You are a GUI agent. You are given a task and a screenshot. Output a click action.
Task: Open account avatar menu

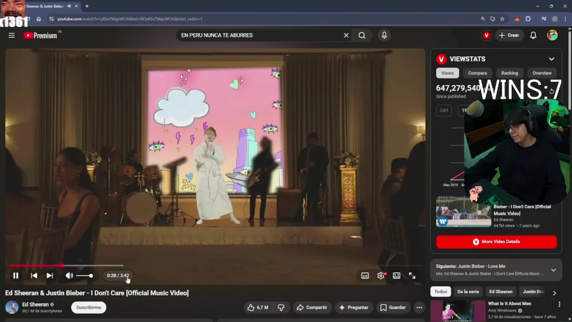pos(552,35)
